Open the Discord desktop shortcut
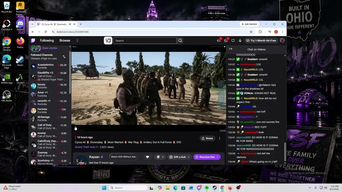Screen dimensions: 342x192 pos(20,25)
